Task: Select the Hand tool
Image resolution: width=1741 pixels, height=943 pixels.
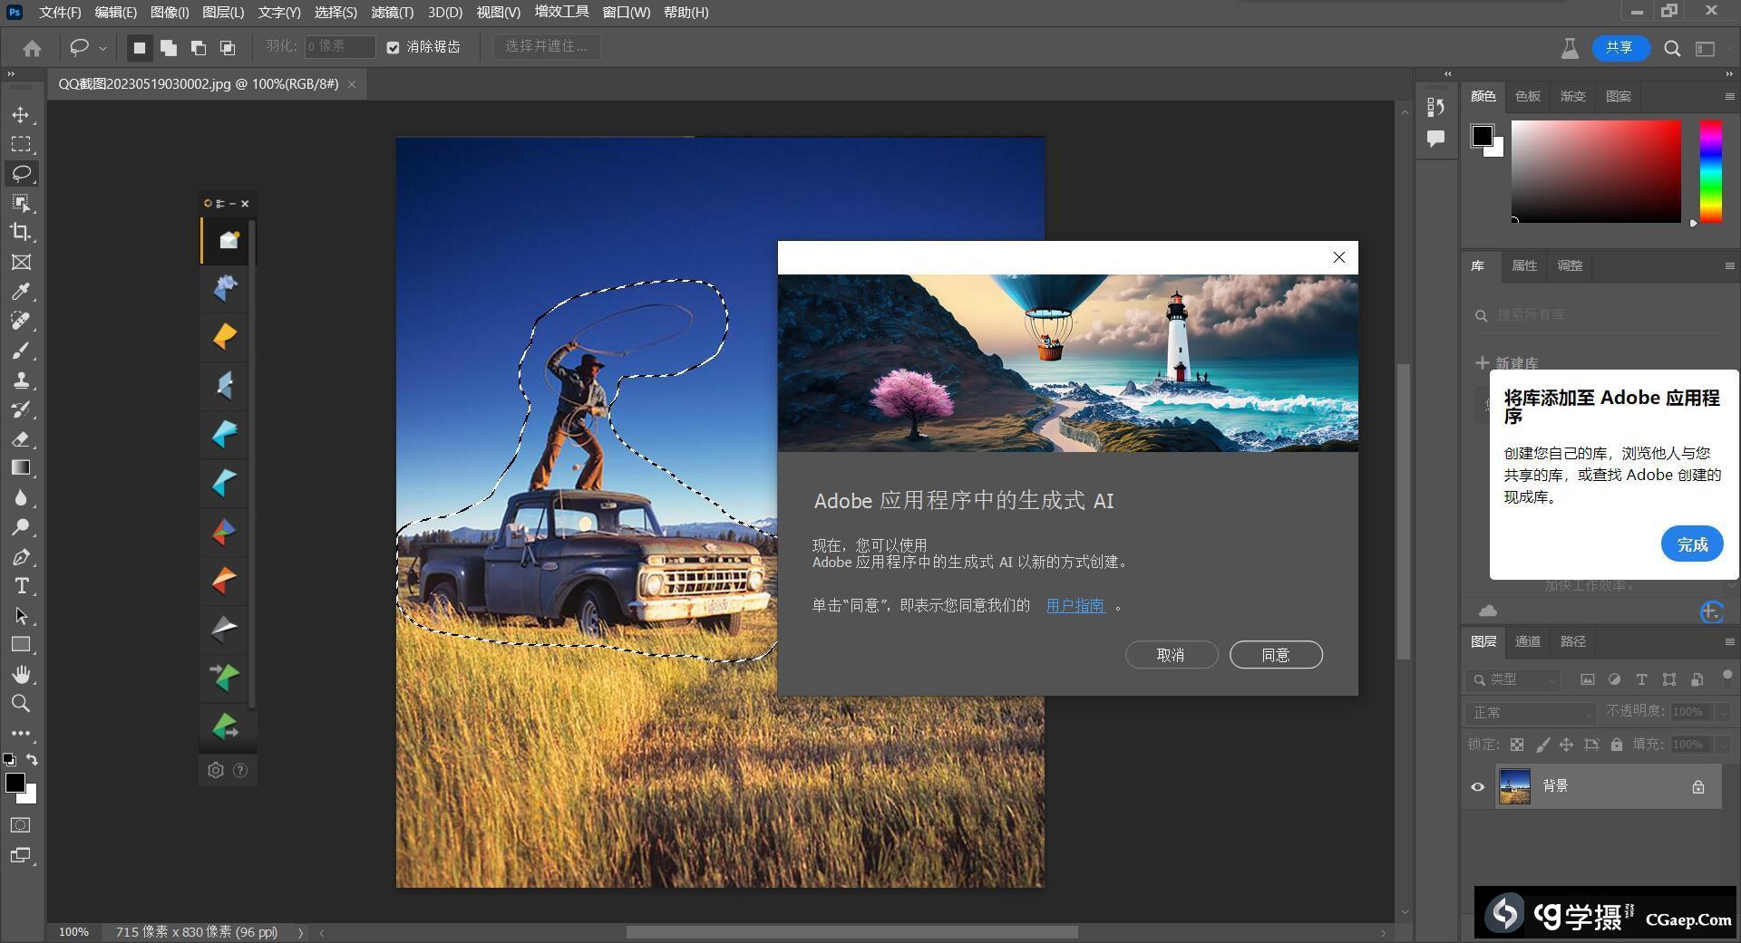Action: pos(21,675)
